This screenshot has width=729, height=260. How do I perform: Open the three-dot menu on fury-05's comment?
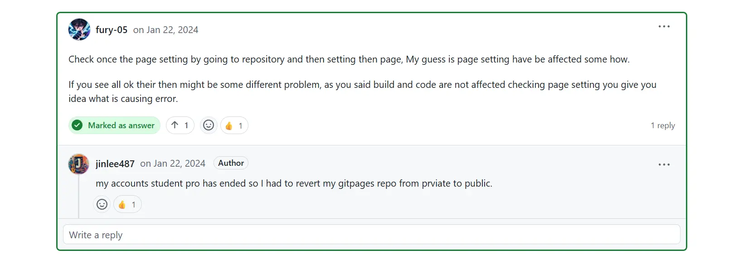coord(664,27)
